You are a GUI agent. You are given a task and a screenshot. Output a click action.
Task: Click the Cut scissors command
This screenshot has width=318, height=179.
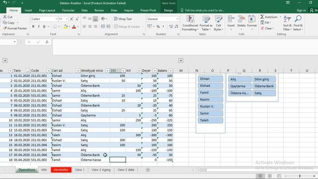click(x=8, y=17)
